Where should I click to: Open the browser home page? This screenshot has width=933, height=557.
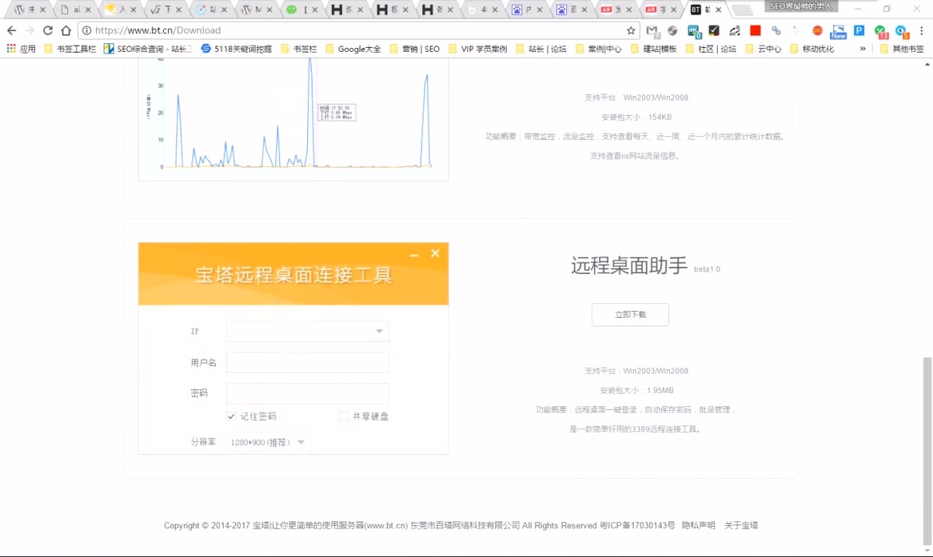67,30
